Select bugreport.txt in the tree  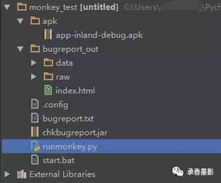click(x=68, y=119)
